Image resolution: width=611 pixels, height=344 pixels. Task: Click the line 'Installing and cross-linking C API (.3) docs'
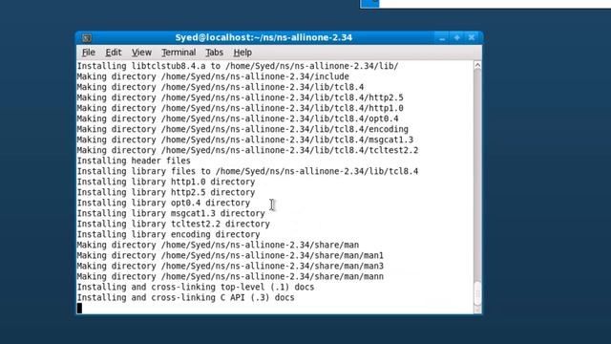[185, 297]
